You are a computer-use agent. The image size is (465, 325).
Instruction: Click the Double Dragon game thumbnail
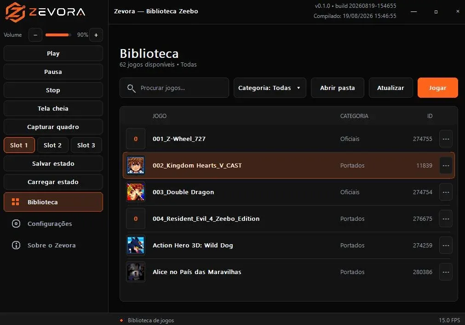136,192
